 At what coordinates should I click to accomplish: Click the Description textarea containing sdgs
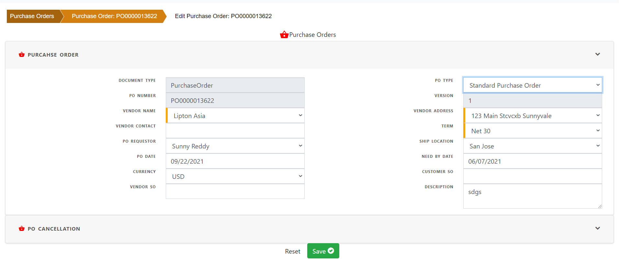pos(533,196)
